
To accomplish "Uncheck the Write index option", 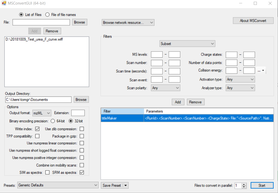I will (x=37, y=129).
